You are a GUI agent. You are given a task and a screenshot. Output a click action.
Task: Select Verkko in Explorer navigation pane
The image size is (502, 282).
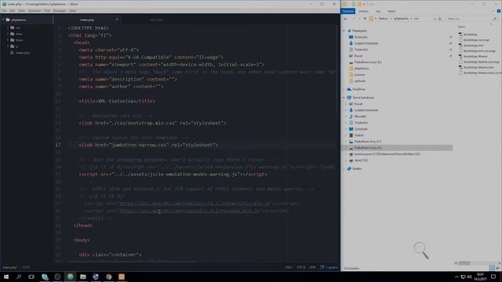pyautogui.click(x=357, y=168)
